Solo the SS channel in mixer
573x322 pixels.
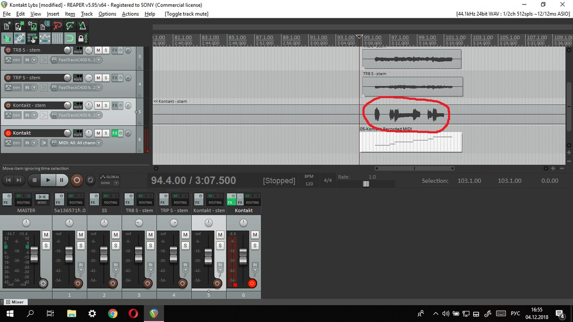point(115,246)
